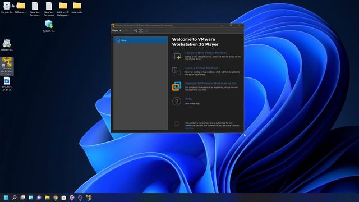This screenshot has height=202, width=359.
Task: Expand the power options arrow beside play button
Action: (x=131, y=30)
